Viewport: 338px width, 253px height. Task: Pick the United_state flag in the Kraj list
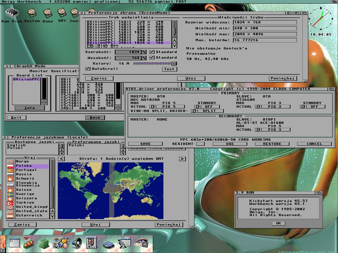coord(10,211)
